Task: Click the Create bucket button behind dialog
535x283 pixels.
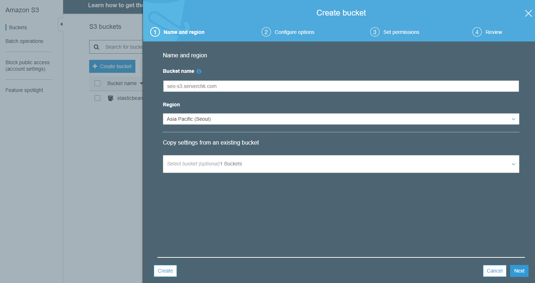Action: tap(112, 66)
